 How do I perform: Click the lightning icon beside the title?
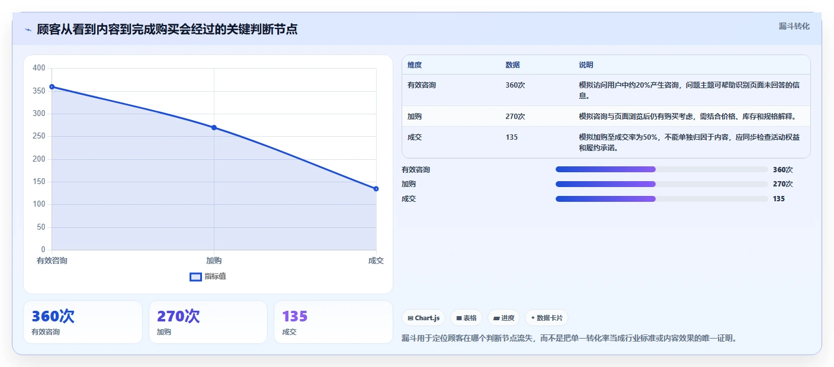tap(28, 30)
